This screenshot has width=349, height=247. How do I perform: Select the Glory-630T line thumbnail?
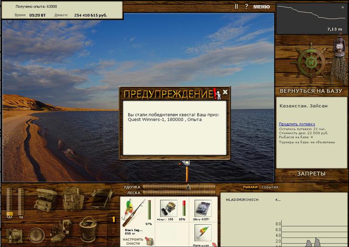[x=203, y=208]
